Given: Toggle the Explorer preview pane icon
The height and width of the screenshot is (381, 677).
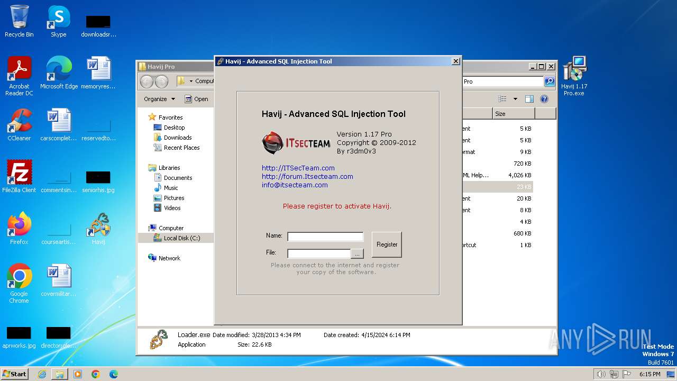Looking at the screenshot, I should tap(529, 99).
